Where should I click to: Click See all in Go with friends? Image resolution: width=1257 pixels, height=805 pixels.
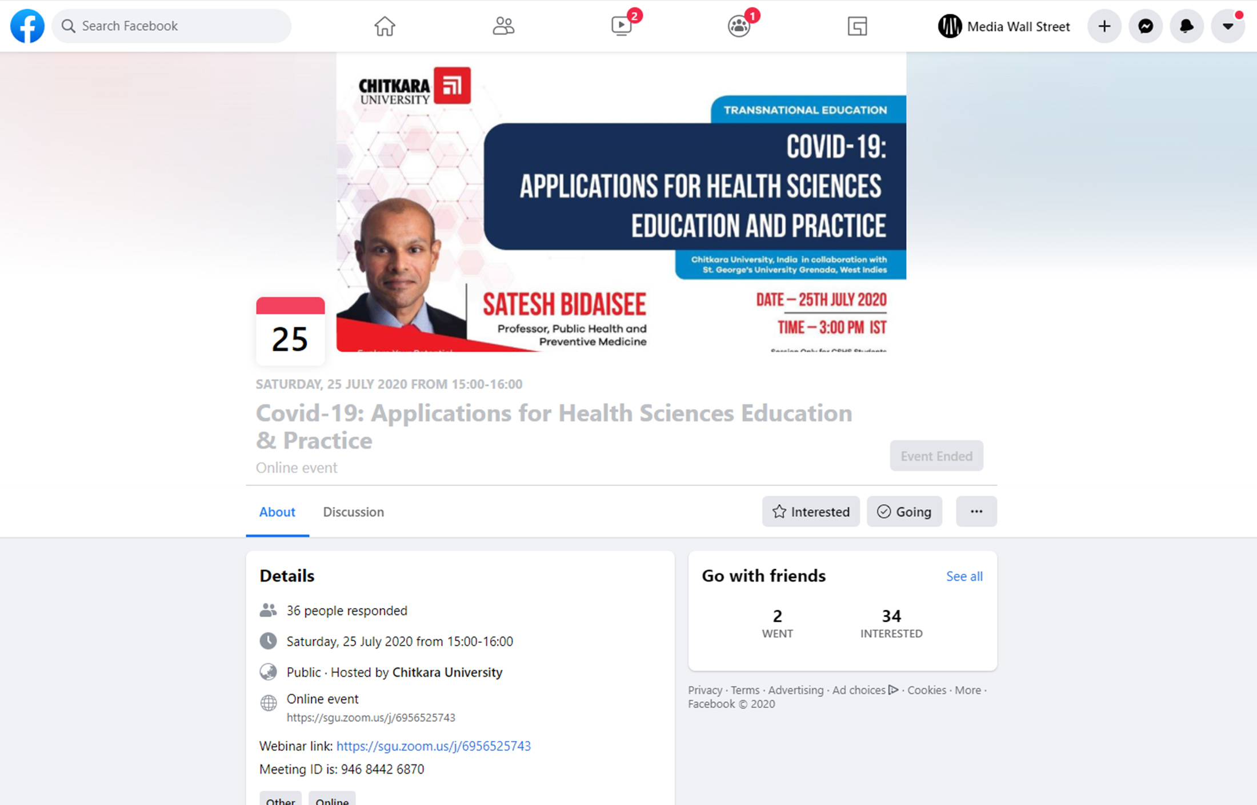(x=964, y=576)
